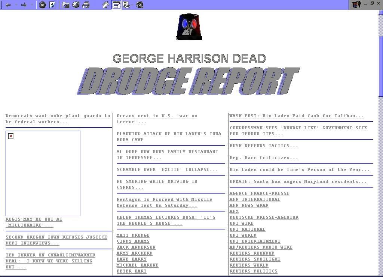Click the browser throbber logo icon
Image resolution: width=383 pixels, height=277 pixels.
[x=356, y=4]
